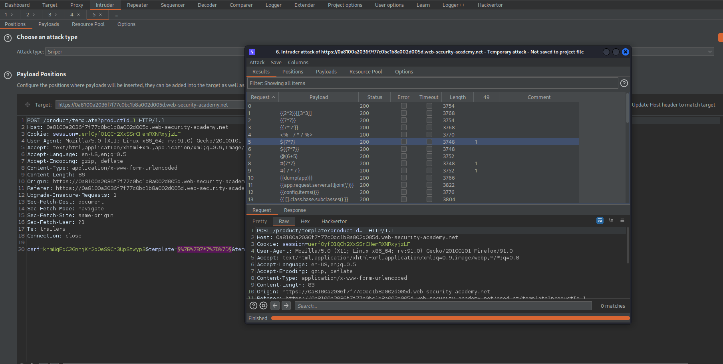Switch viewer to Pretty mode

[260, 221]
